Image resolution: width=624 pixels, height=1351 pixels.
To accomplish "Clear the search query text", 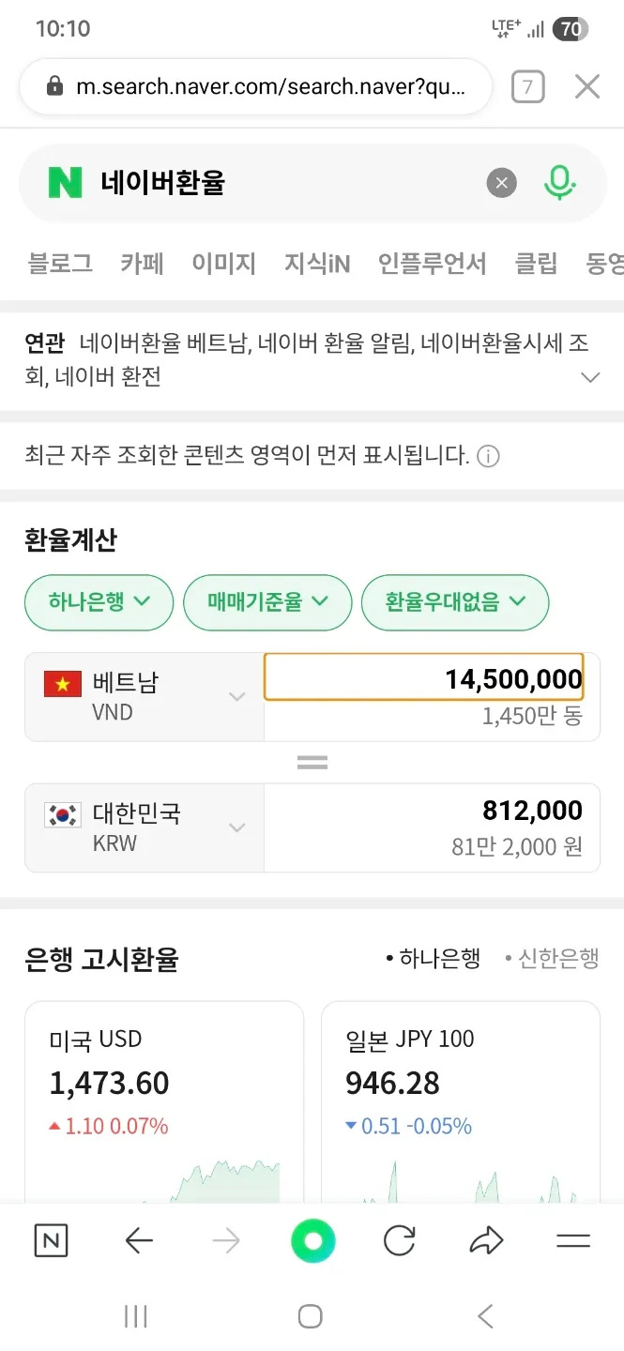I will pos(501,183).
